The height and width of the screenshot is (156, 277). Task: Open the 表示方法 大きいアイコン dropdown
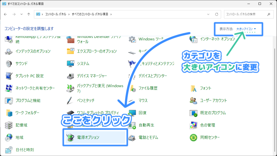(x=246, y=29)
